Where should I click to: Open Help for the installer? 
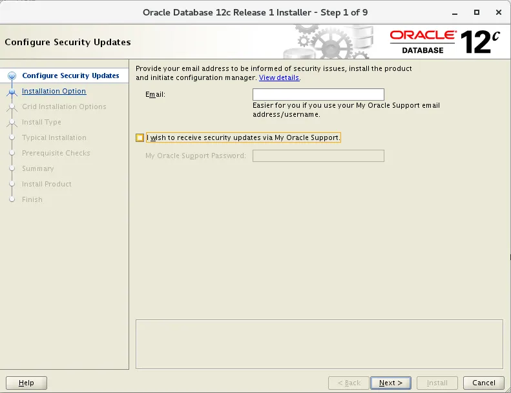click(26, 383)
